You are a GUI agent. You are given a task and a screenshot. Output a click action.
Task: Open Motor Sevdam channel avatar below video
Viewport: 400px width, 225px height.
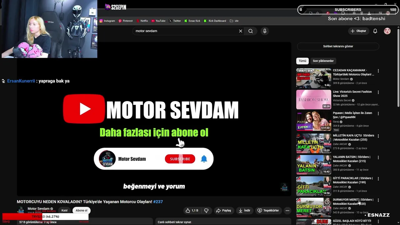click(21, 210)
